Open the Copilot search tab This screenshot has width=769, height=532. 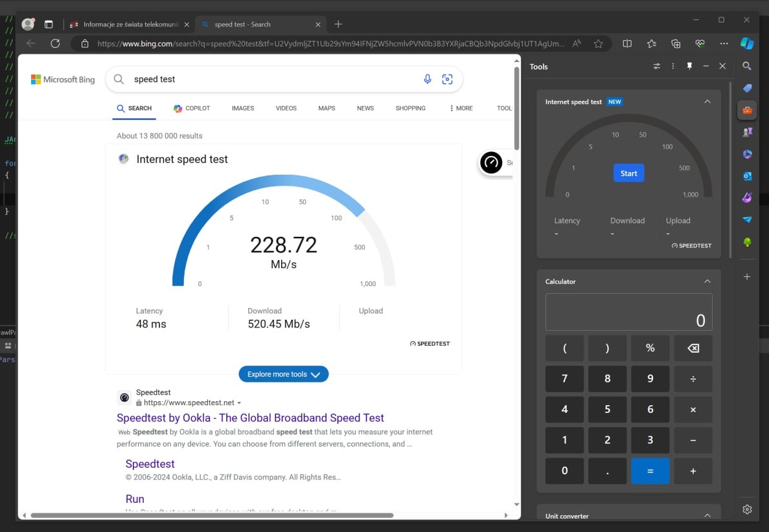click(192, 108)
